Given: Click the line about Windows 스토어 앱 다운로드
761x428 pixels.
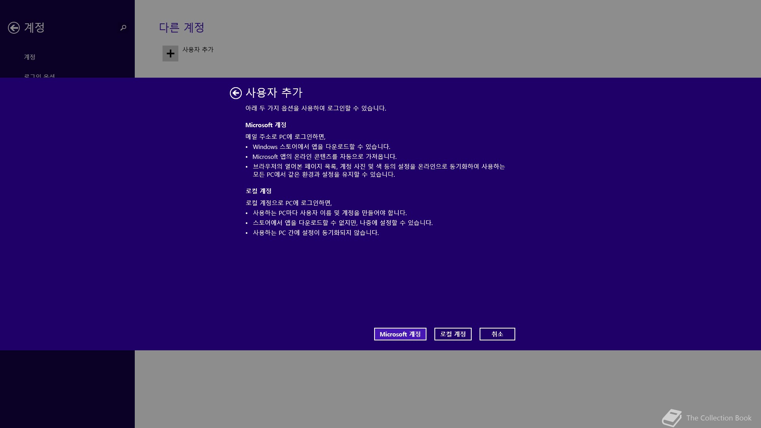Looking at the screenshot, I should tap(321, 147).
